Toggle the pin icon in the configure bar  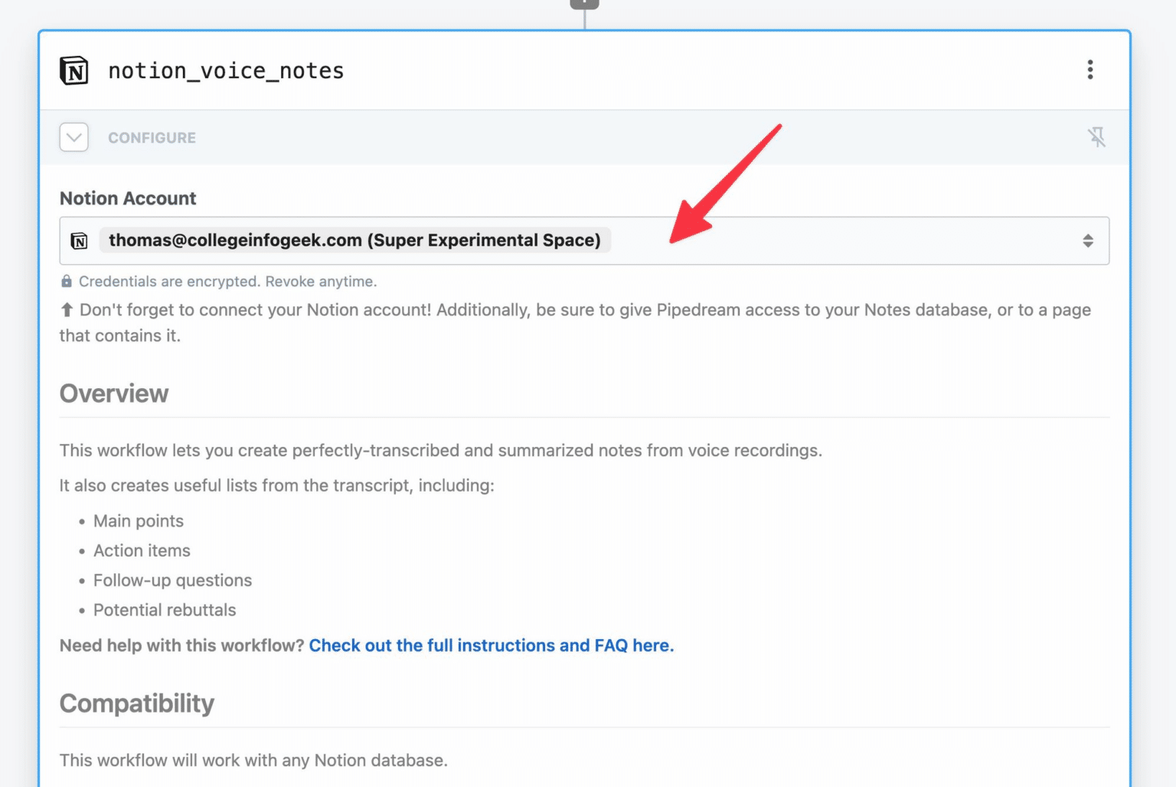coord(1098,137)
